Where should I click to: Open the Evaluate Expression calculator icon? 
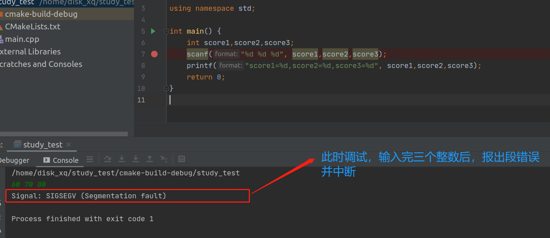point(182,159)
